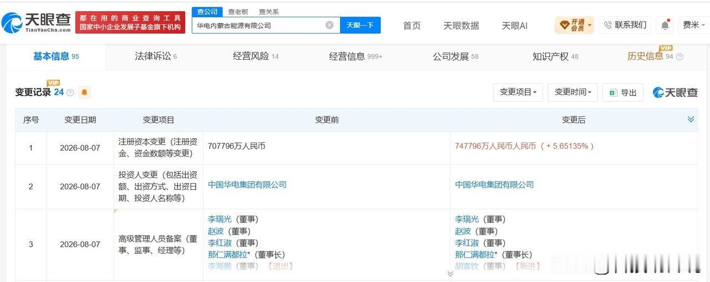
Task: Click the help icon beside 历史信息
Action: click(x=679, y=56)
